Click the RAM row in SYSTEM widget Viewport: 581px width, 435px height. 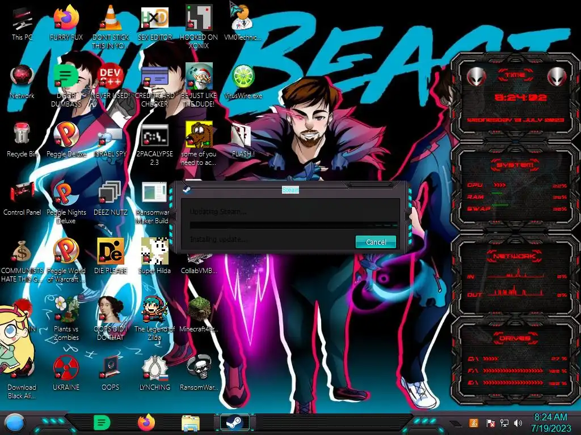517,197
